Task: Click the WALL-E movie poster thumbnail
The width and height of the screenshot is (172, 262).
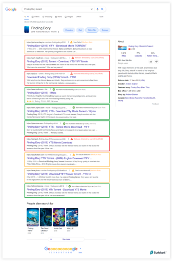Action: [x=72, y=217]
